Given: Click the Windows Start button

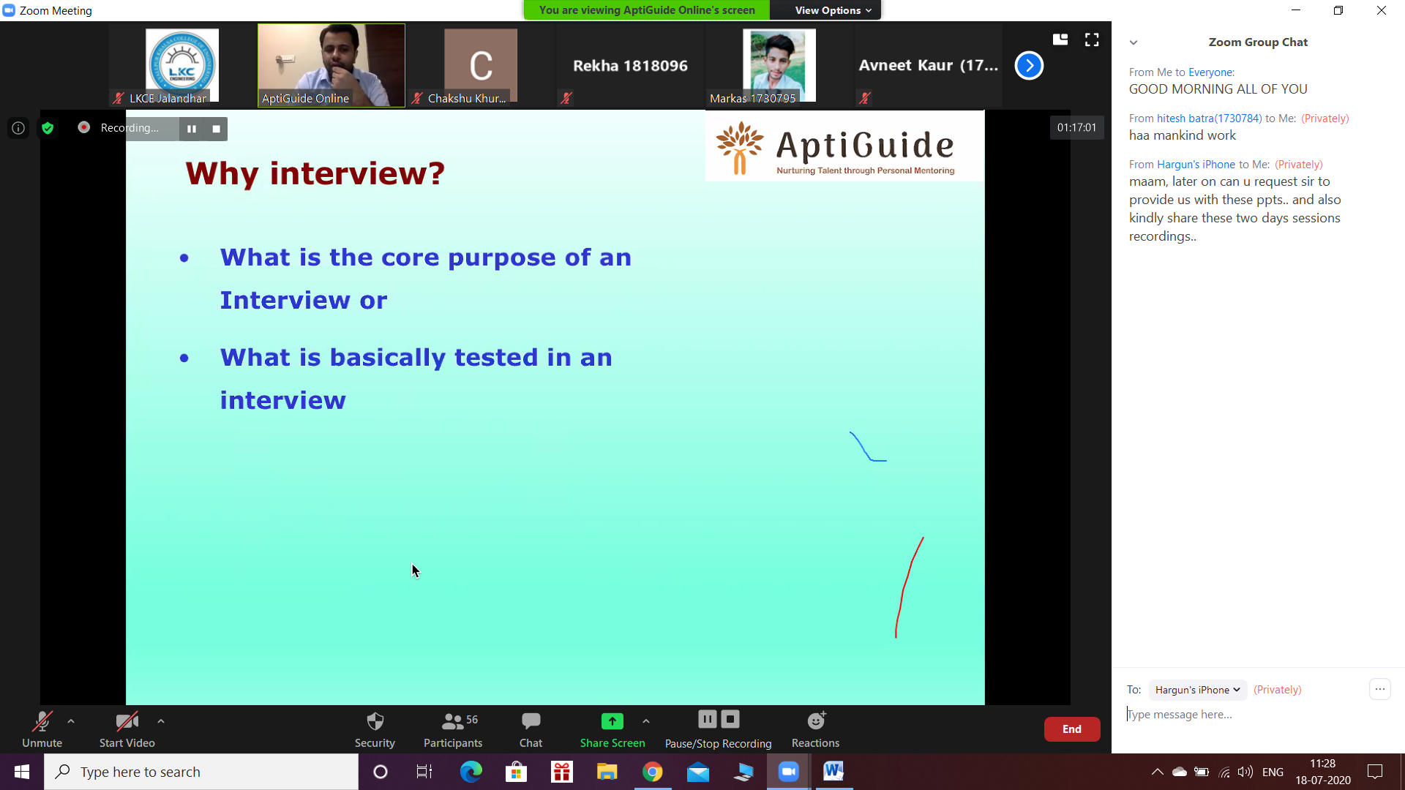Looking at the screenshot, I should 22,772.
